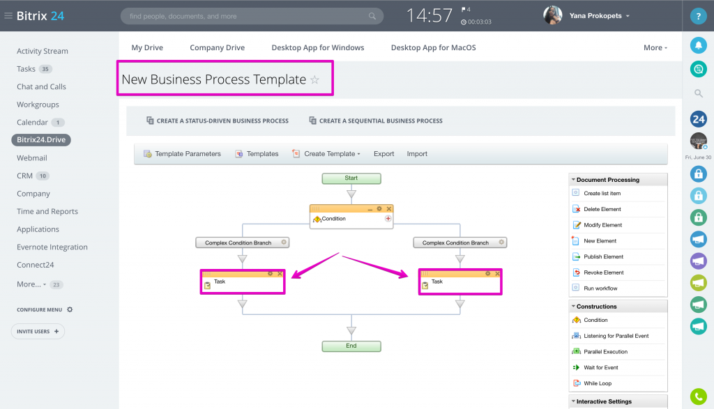
Task: Open the Yana Prokopets profile avatar
Action: coord(553,15)
